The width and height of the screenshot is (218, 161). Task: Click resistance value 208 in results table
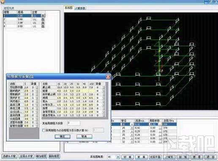(x=169, y=124)
